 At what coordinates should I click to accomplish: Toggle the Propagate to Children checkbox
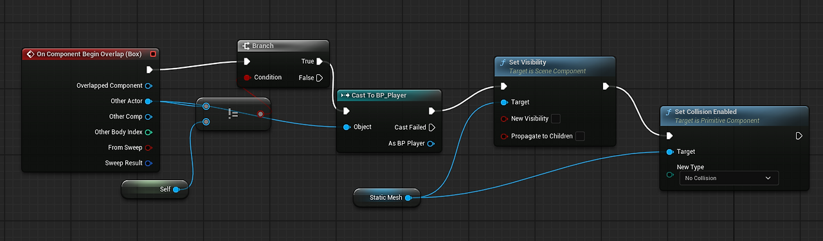[x=580, y=136]
